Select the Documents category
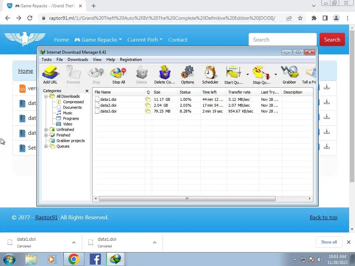 coord(72,107)
